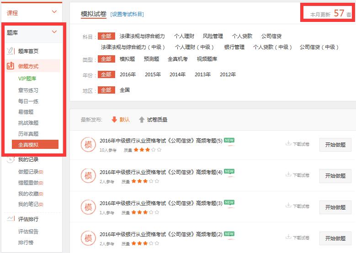Screen dimensions: 356x253
Task: Click 开始做题 for 高频考题(2)
Action: pos(335,238)
